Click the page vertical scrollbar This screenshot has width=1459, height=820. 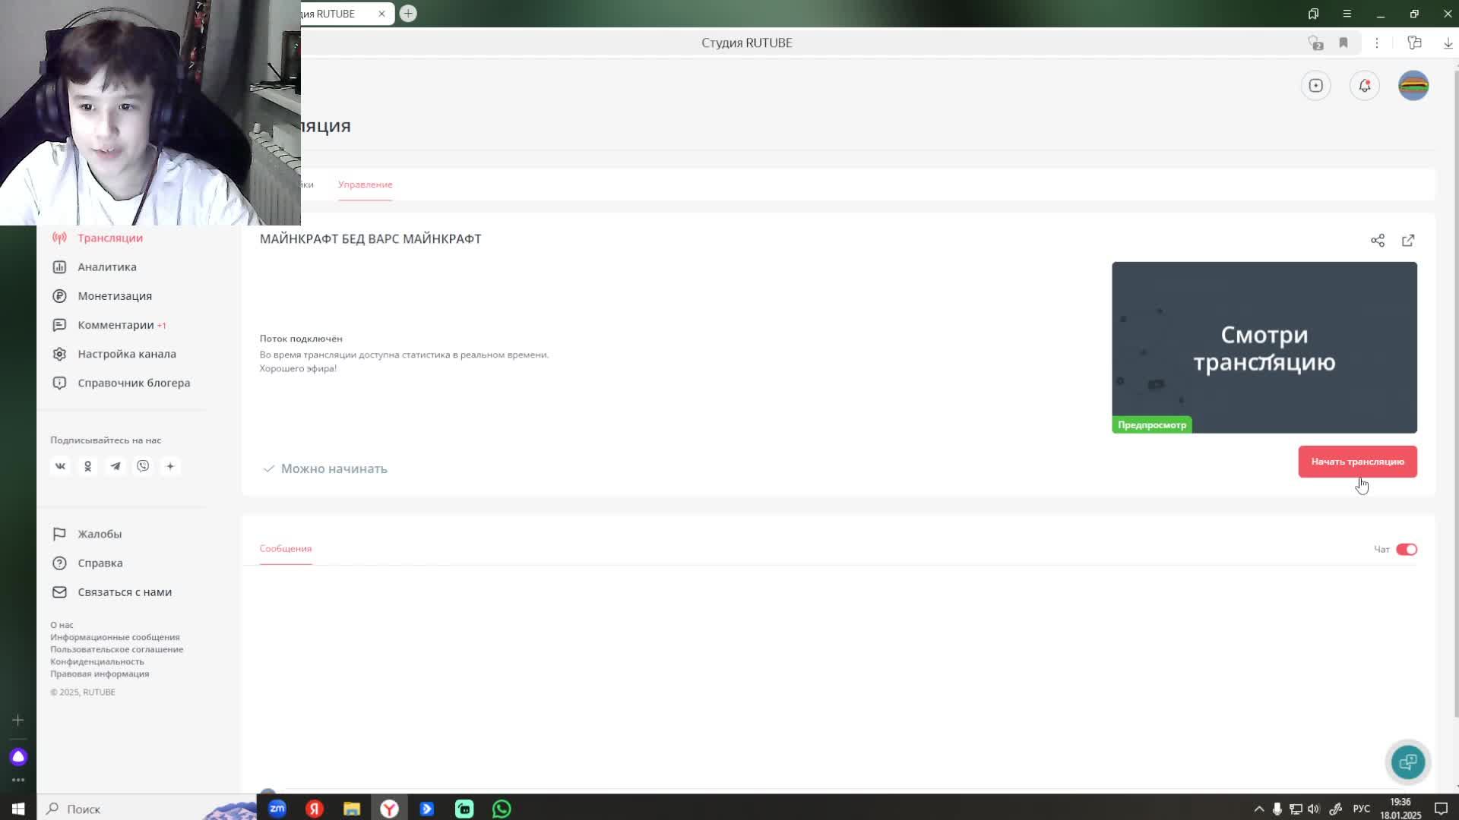[1455, 393]
